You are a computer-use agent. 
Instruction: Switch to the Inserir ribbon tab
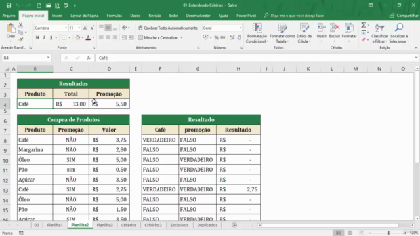(x=57, y=16)
